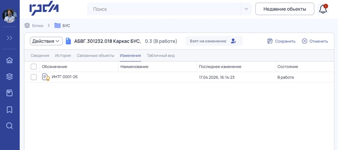
Task: Click the layers icon beside Блоки breadcrumb
Action: [27, 25]
